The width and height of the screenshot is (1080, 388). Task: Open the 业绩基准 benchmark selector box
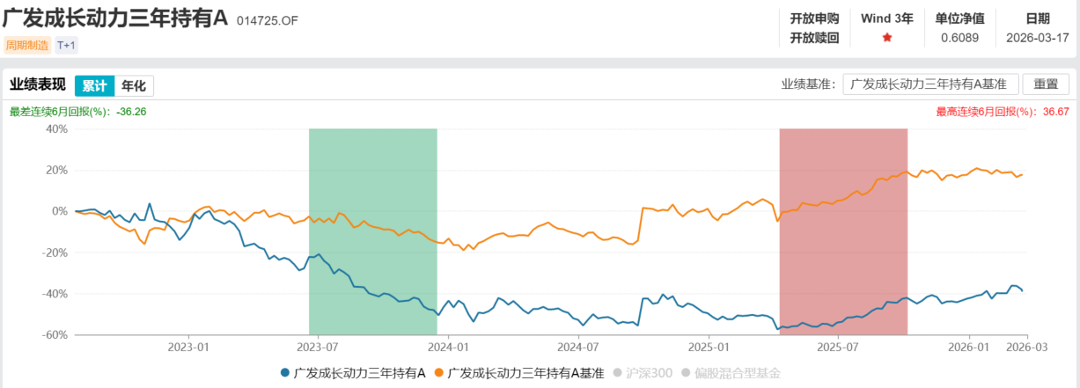[930, 84]
